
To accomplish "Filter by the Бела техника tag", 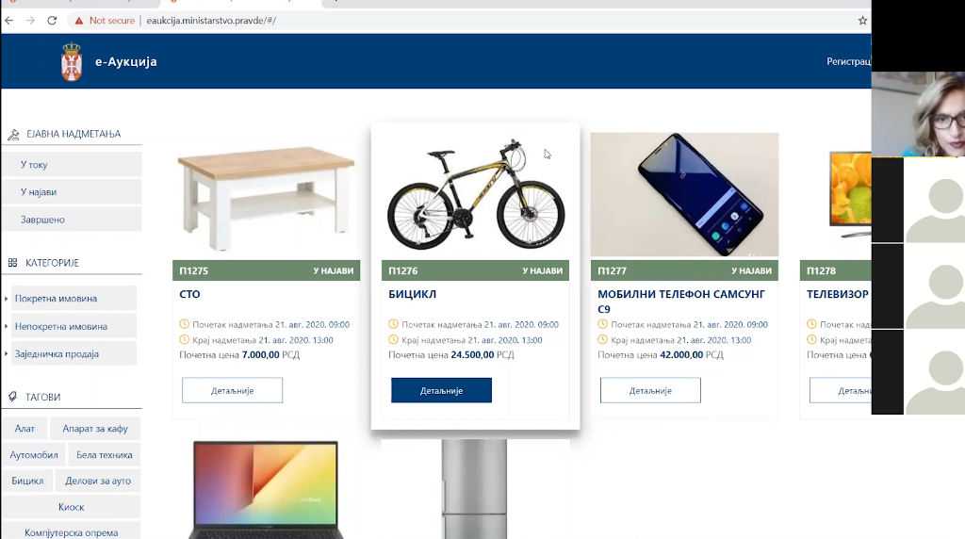I will [104, 455].
